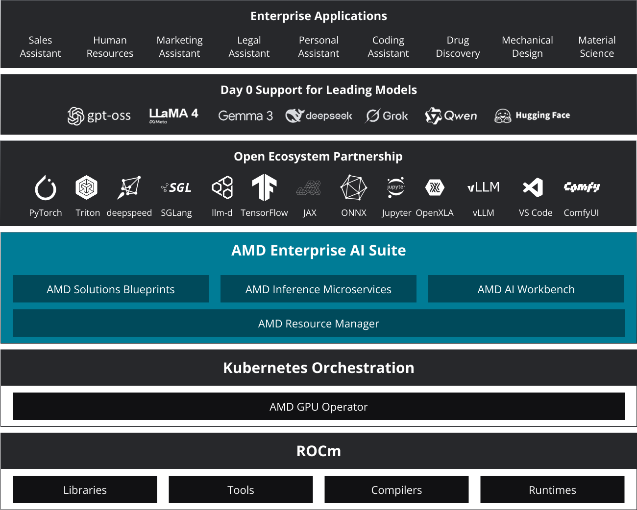
Task: Open the JAX icon
Action: (310, 187)
